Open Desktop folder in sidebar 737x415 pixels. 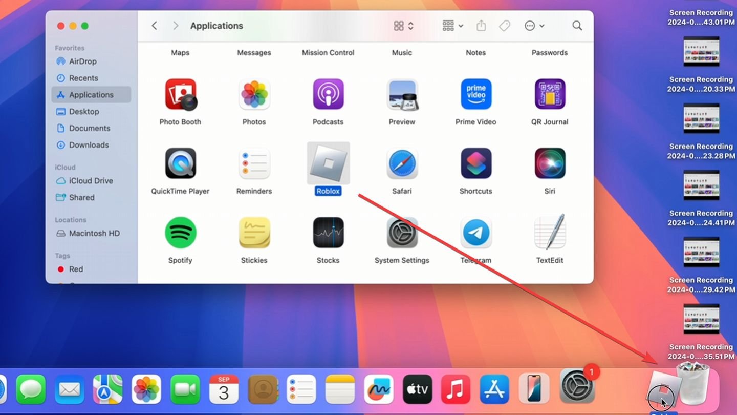[91, 111]
